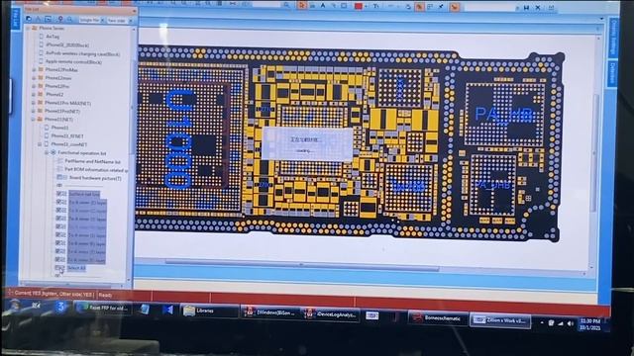Open the iPhone13_RFNET file
The width and height of the screenshot is (634, 356).
coord(67,136)
